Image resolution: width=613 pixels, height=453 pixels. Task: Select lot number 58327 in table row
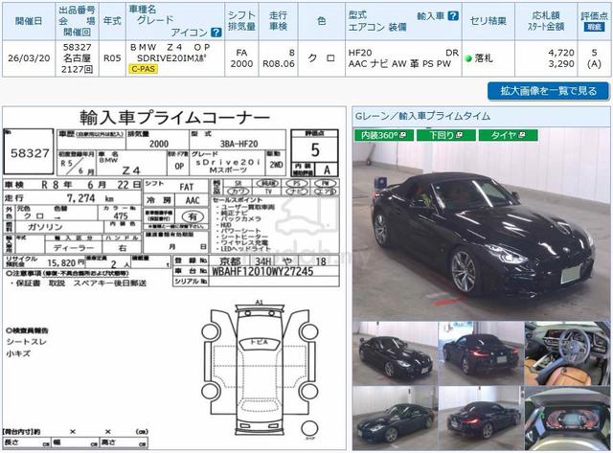(77, 47)
